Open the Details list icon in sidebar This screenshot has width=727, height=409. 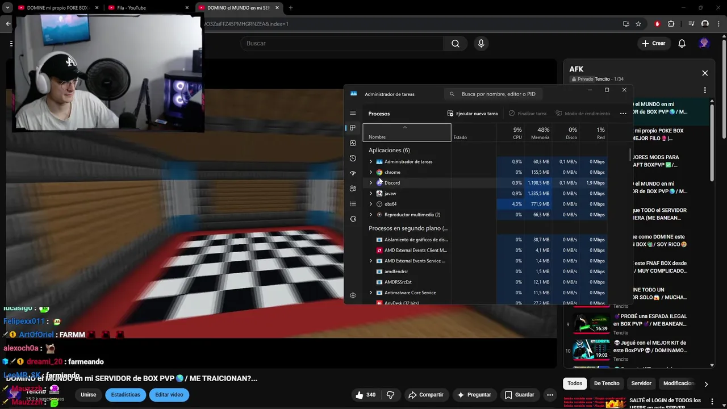pyautogui.click(x=353, y=203)
